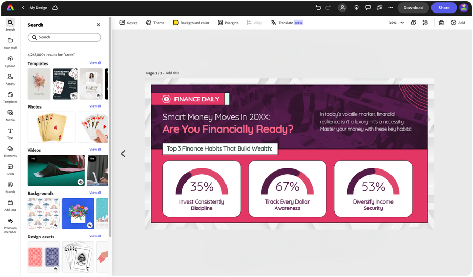Image resolution: width=473 pixels, height=277 pixels.
Task: Click the Add page button
Action: tap(458, 23)
